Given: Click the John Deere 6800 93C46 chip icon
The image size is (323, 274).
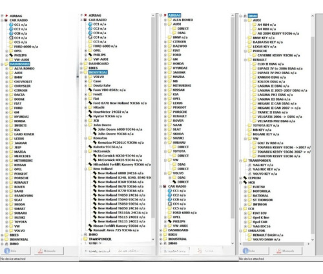Looking at the screenshot, I should coord(95,130).
